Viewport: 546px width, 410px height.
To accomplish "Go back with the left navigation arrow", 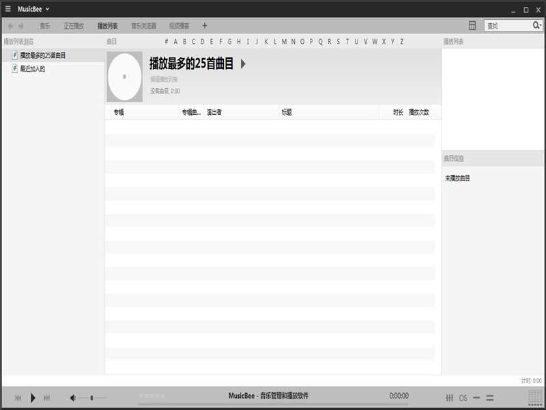I will (x=10, y=26).
